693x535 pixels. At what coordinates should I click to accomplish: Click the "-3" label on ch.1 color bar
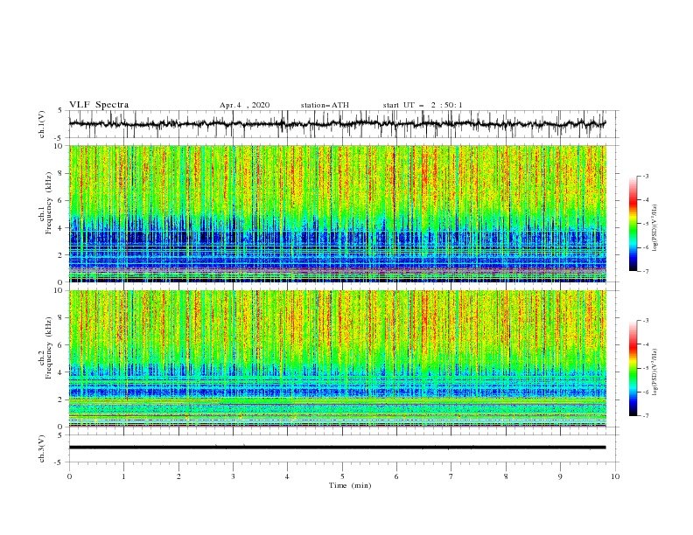(646, 176)
